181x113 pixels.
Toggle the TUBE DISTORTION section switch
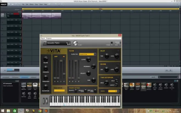pyautogui.click(x=118, y=77)
